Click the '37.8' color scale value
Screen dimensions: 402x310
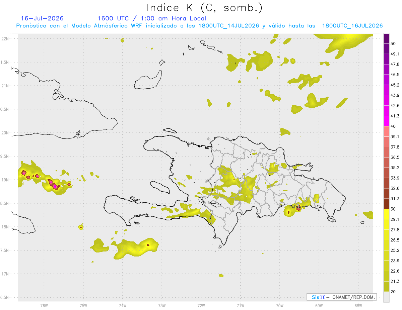[x=395, y=147]
